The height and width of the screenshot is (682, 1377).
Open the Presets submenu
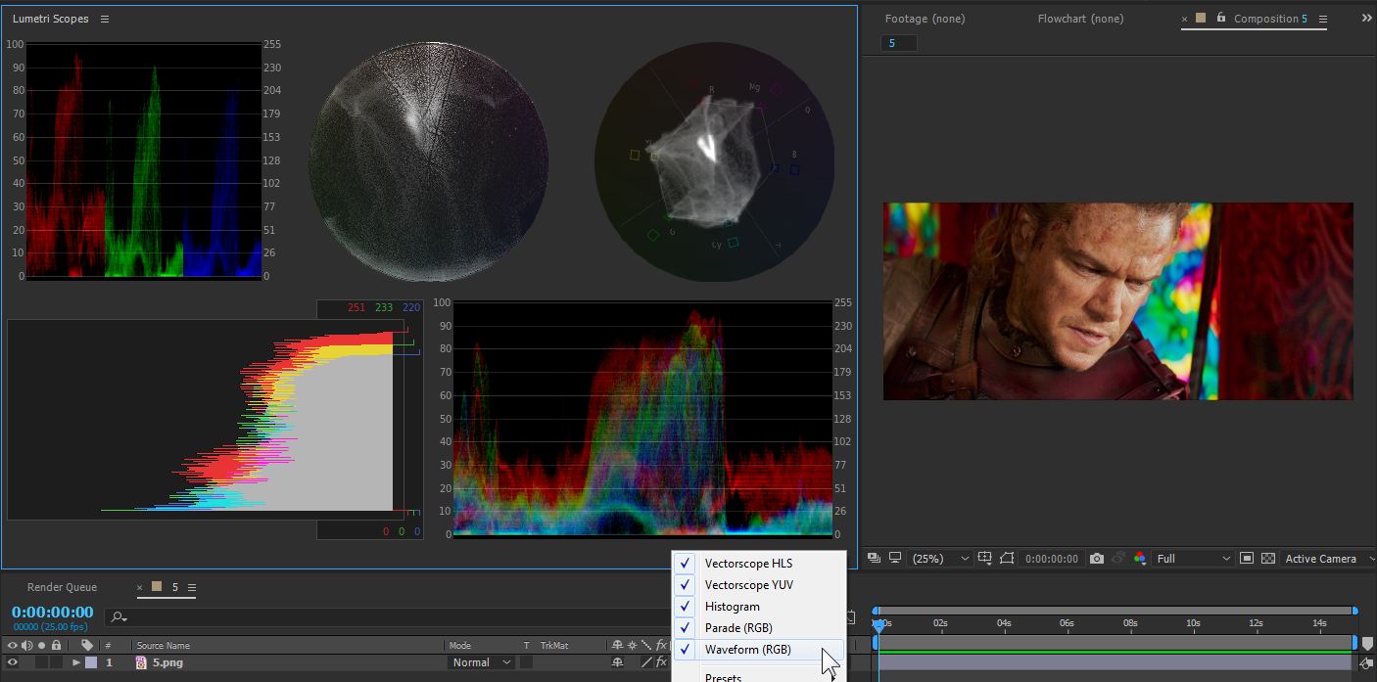[x=758, y=675]
